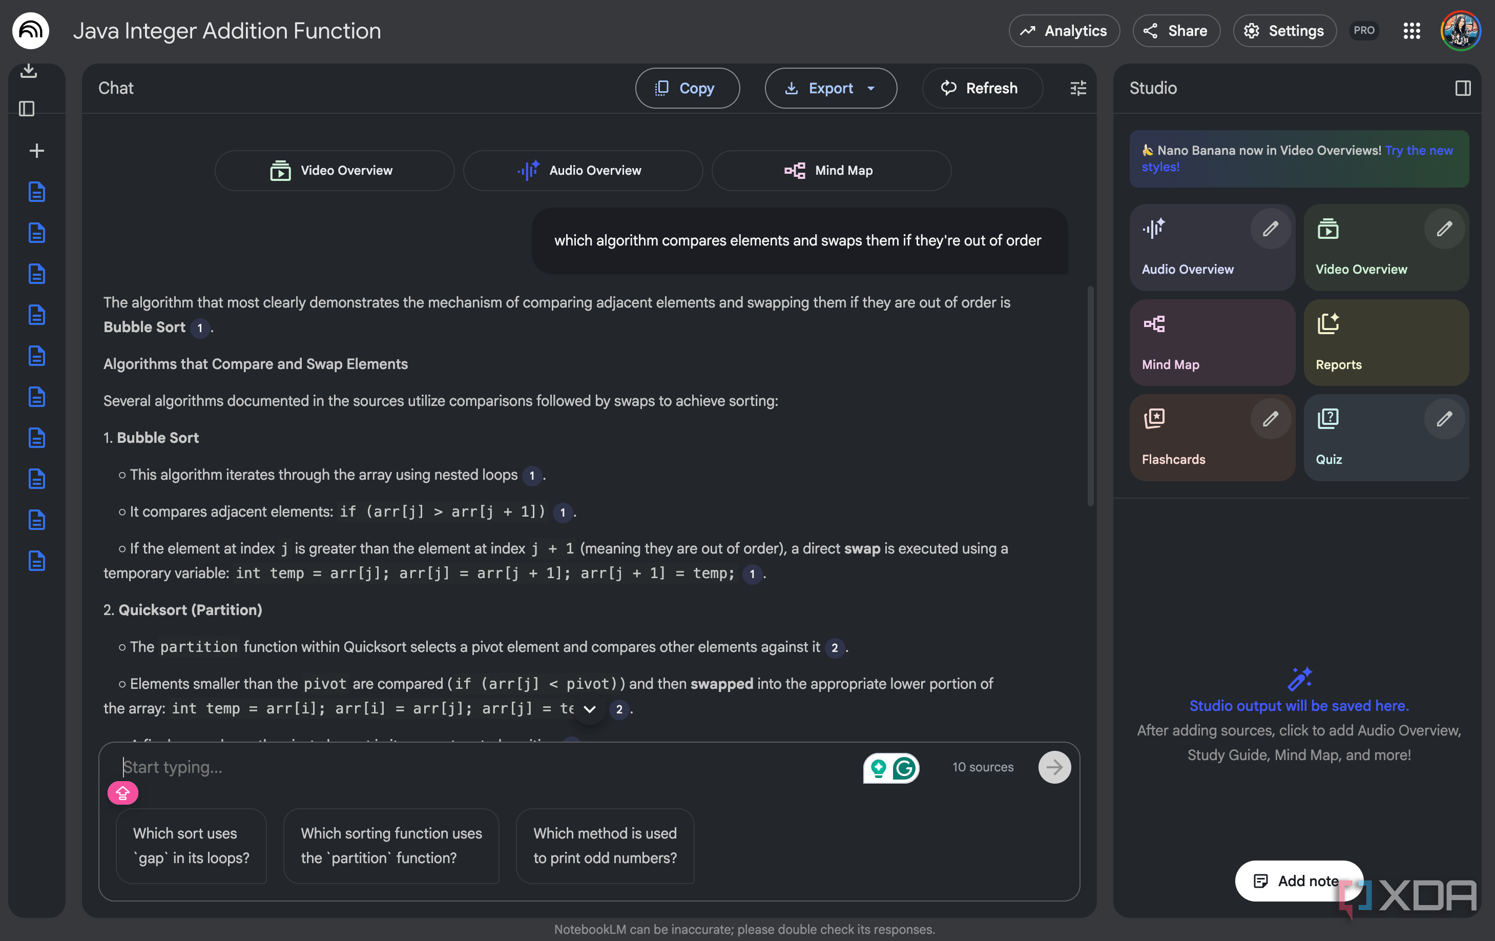
Task: Open the Quiz card in Studio
Action: tap(1386, 437)
